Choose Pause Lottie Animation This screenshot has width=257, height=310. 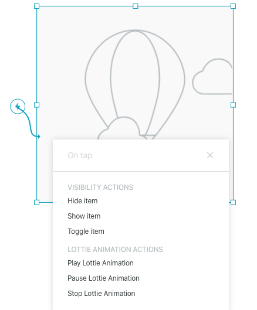[103, 278]
